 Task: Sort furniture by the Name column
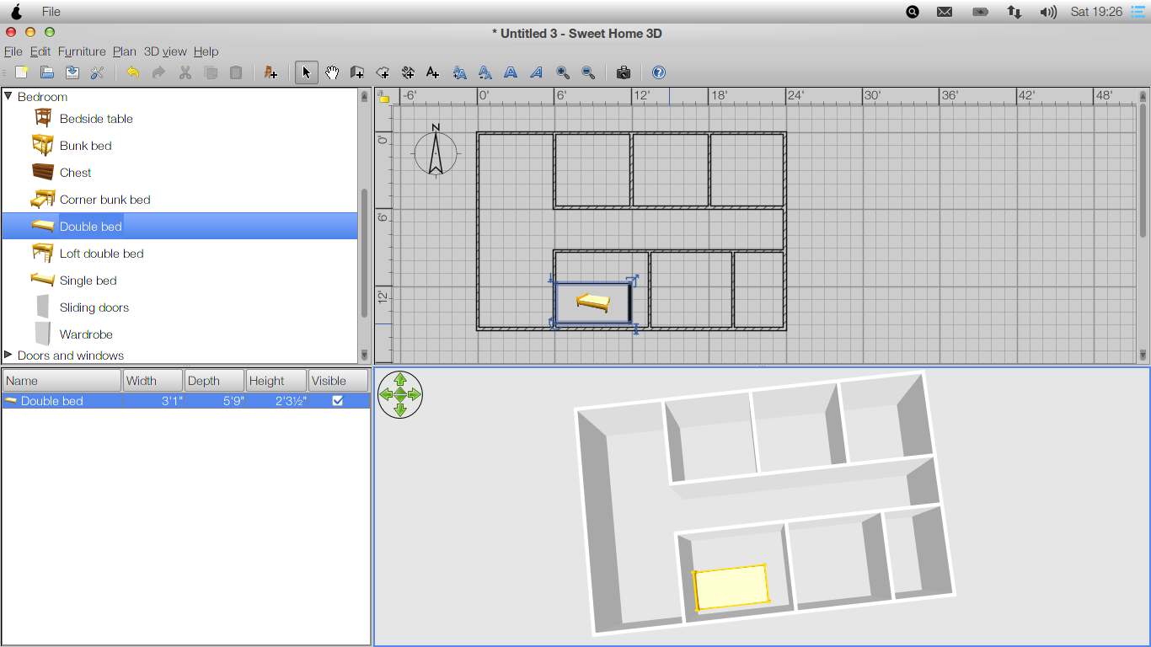[62, 381]
